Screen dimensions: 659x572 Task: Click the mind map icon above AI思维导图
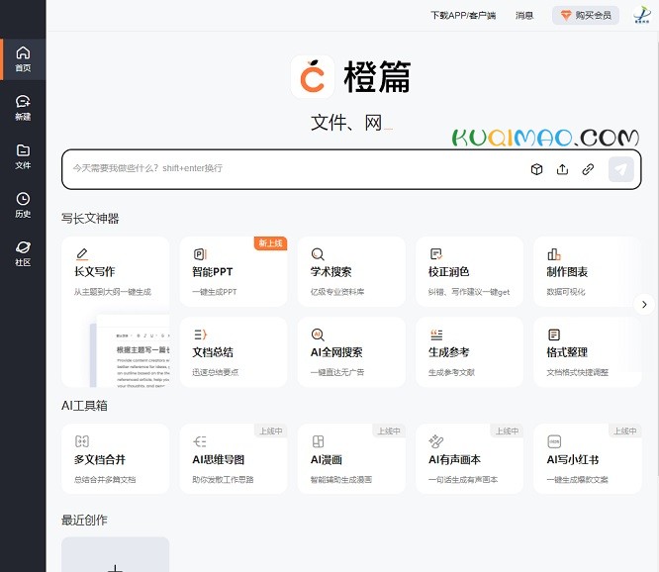click(x=200, y=441)
